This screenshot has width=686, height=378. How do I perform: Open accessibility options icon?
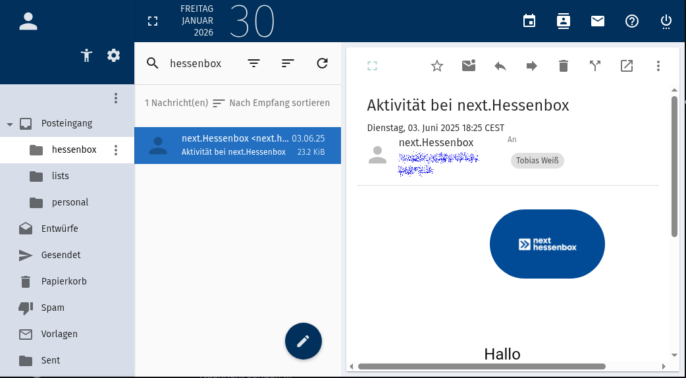click(x=86, y=55)
